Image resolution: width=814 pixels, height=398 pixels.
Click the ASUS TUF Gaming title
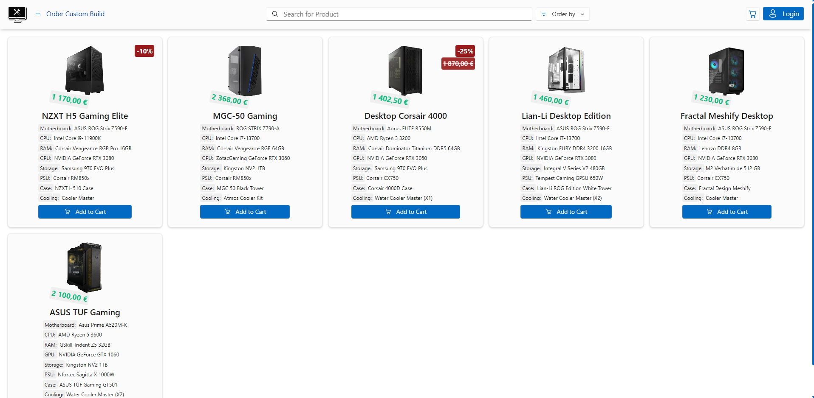[85, 312]
